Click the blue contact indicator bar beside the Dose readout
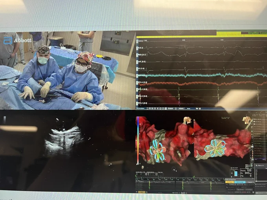The height and width of the screenshot is (200, 267). click(236, 173)
